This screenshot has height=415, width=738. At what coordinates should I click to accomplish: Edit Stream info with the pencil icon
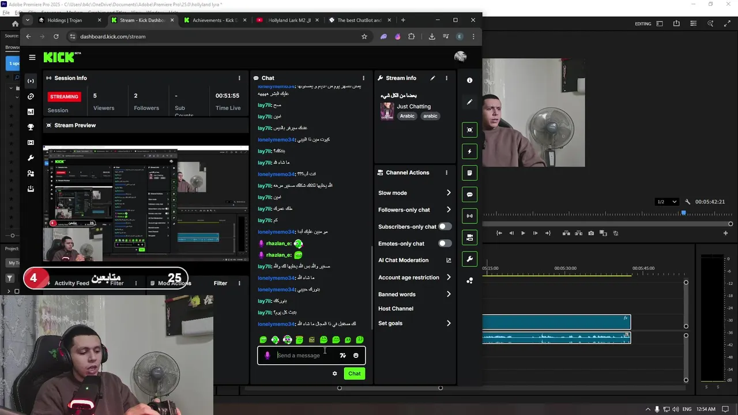[x=432, y=78]
